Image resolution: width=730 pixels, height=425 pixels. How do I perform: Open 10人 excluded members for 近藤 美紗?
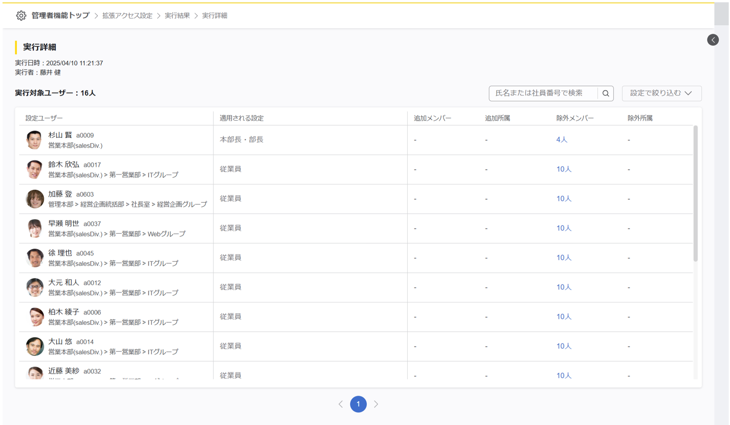coord(564,375)
